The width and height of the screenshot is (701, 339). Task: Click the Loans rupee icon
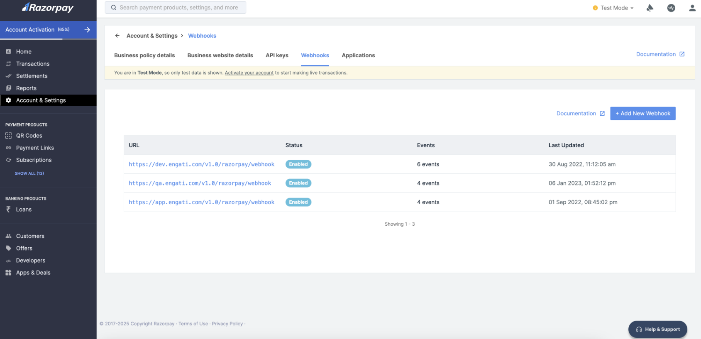(x=8, y=210)
